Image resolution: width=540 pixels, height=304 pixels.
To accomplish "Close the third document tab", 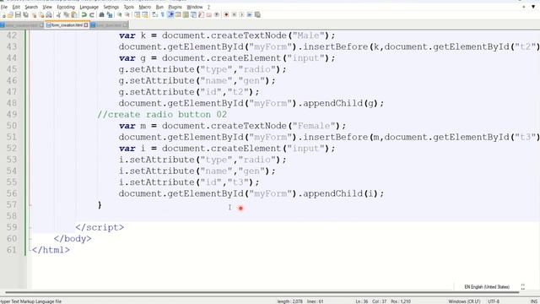I will coord(126,25).
